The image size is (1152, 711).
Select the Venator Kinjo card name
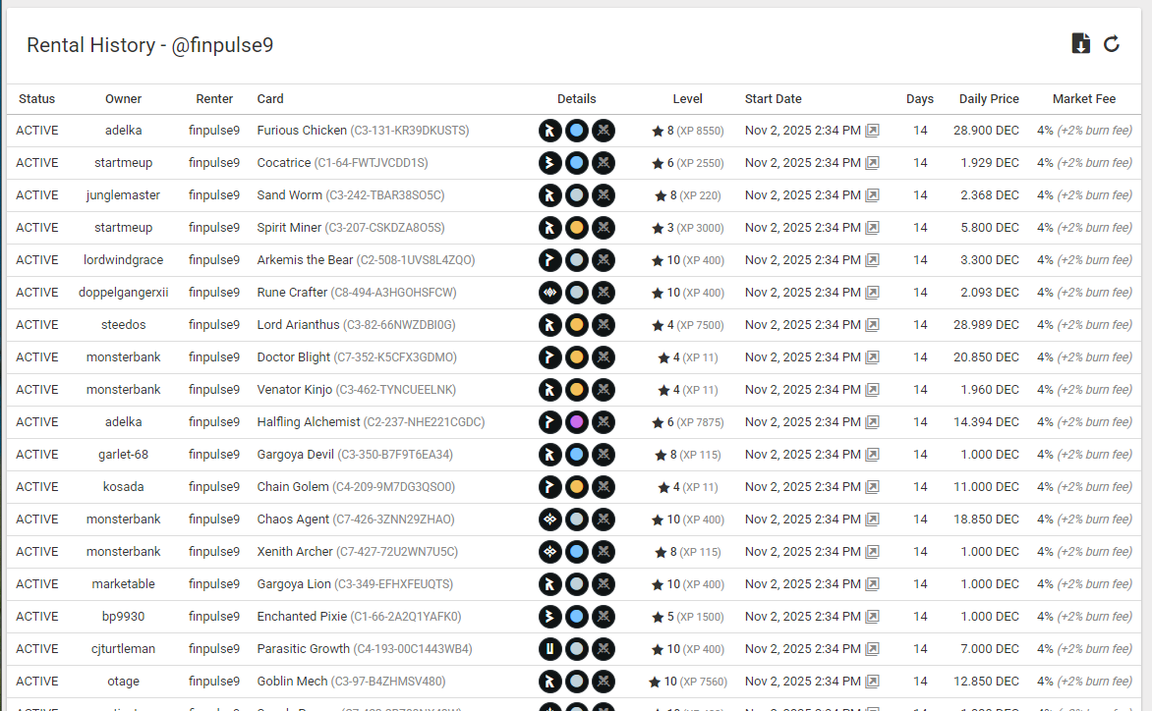pos(295,390)
